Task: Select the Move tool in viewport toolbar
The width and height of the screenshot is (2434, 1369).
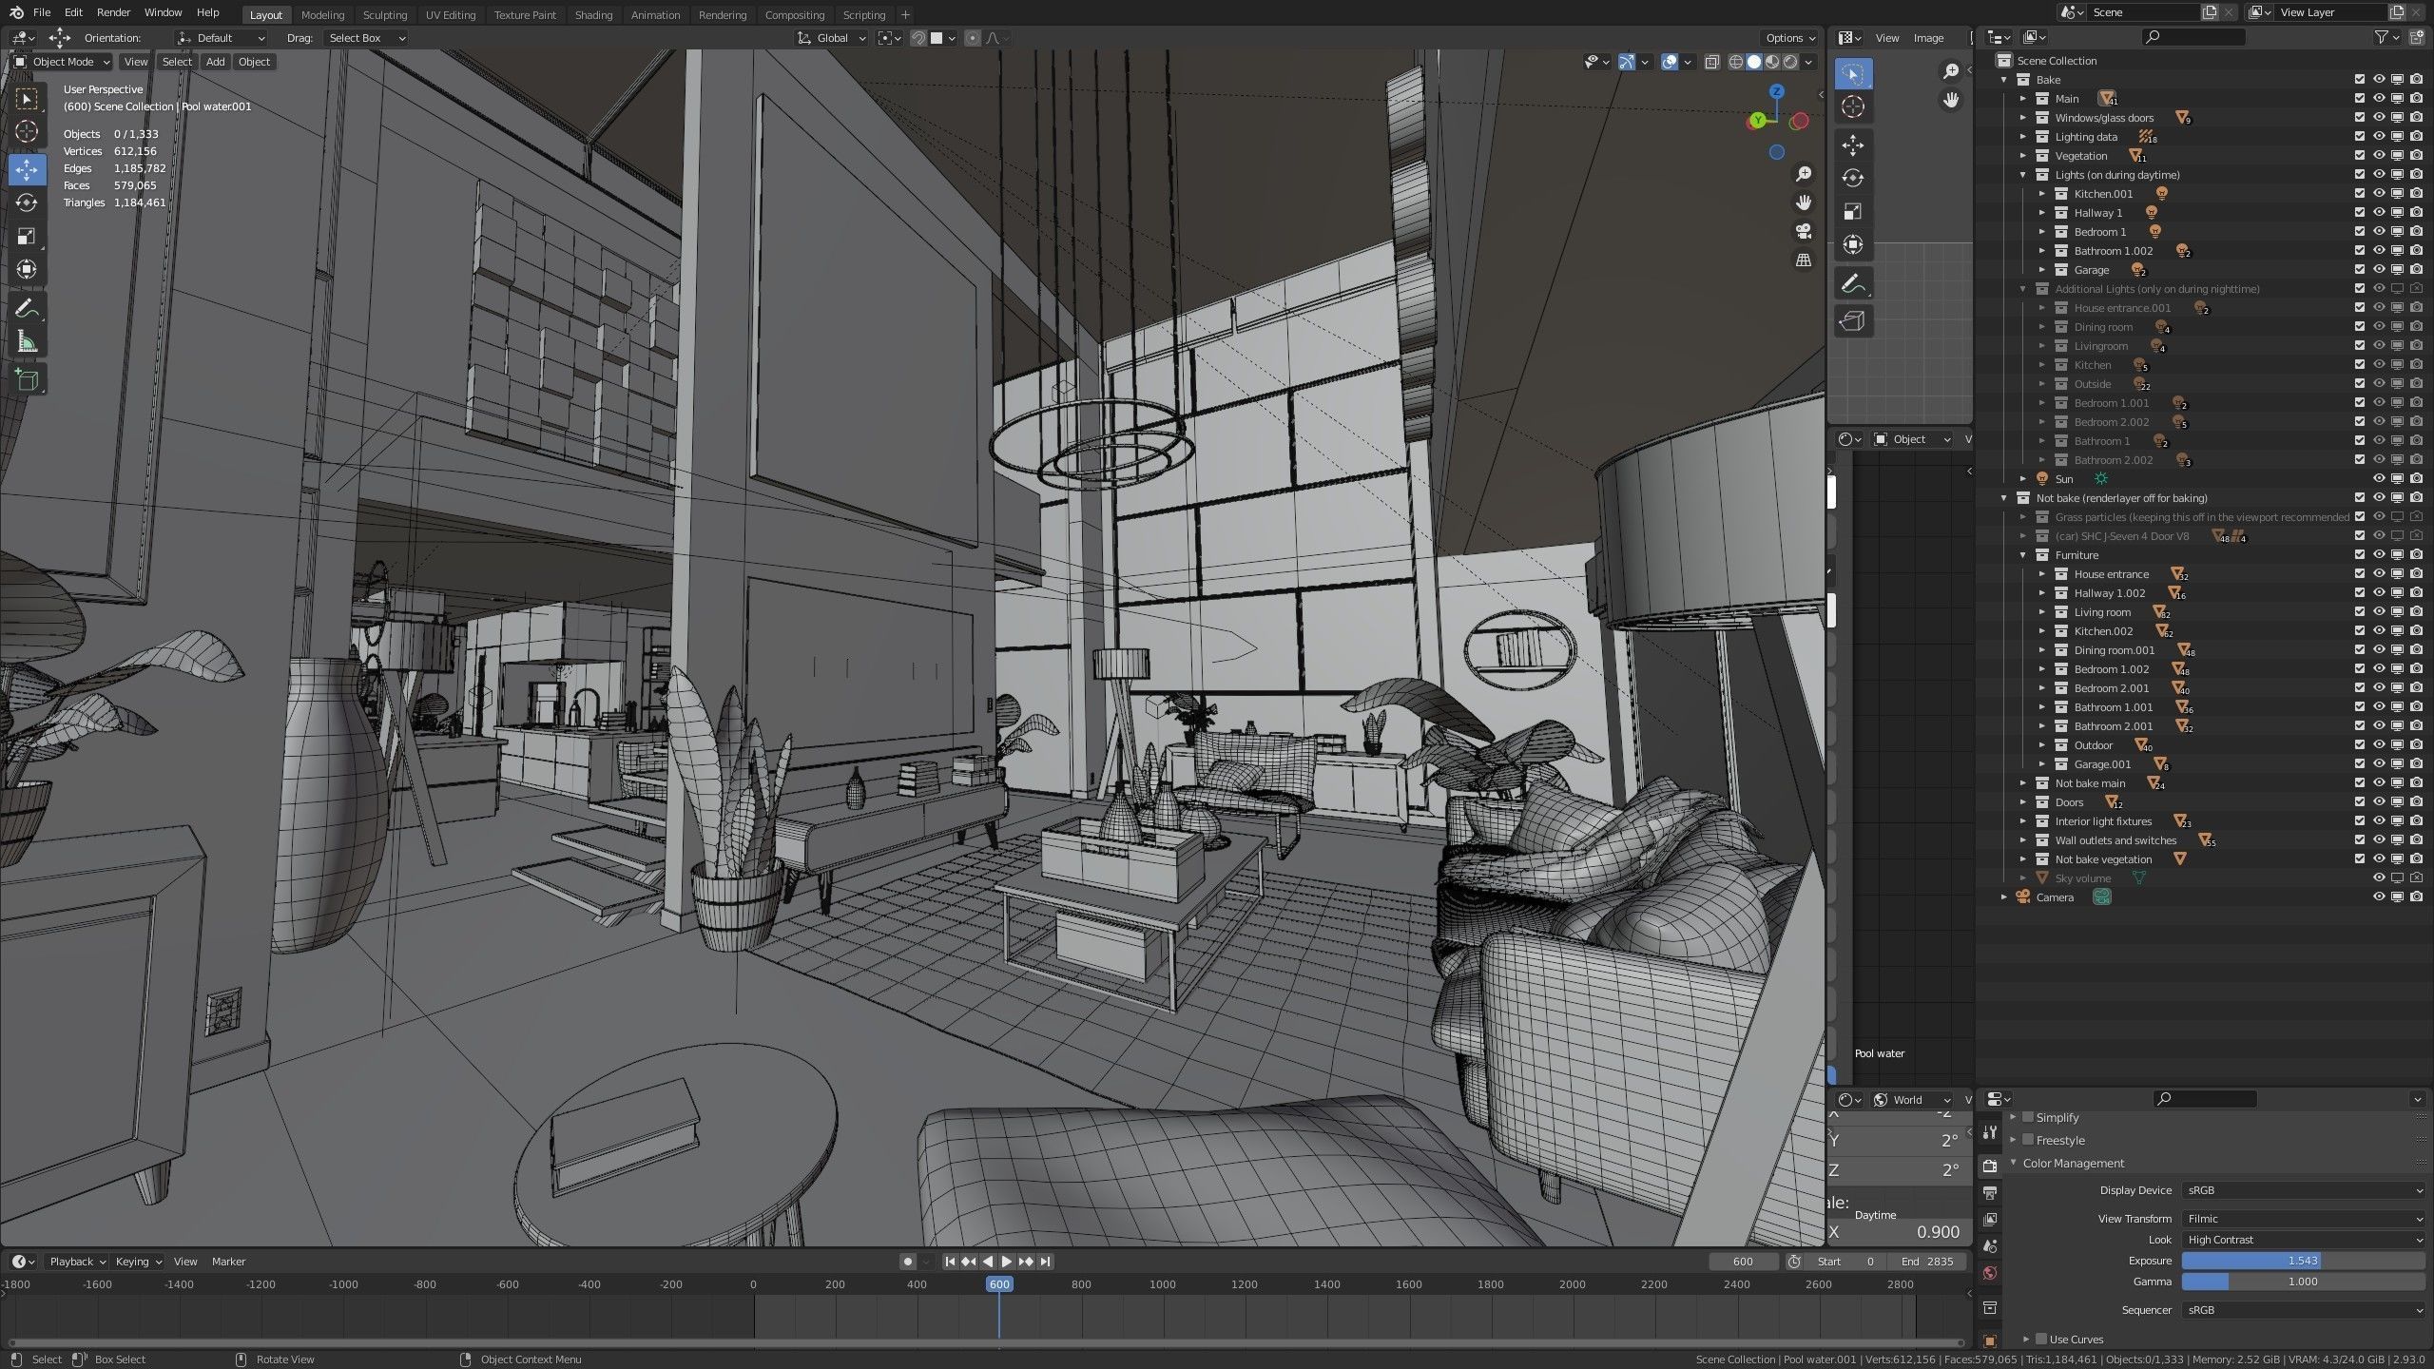Action: tap(27, 170)
